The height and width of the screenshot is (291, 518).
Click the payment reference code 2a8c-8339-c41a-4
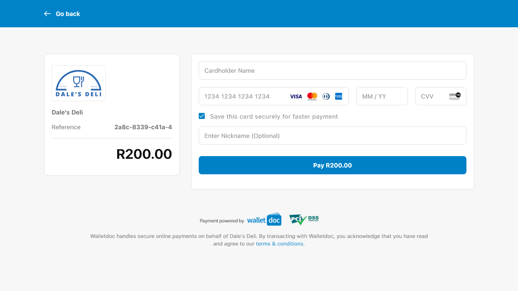coord(143,127)
